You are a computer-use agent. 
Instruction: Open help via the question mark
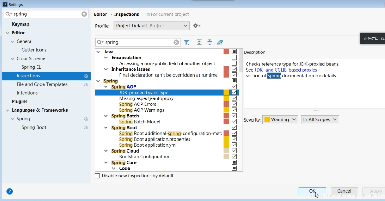click(x=9, y=191)
